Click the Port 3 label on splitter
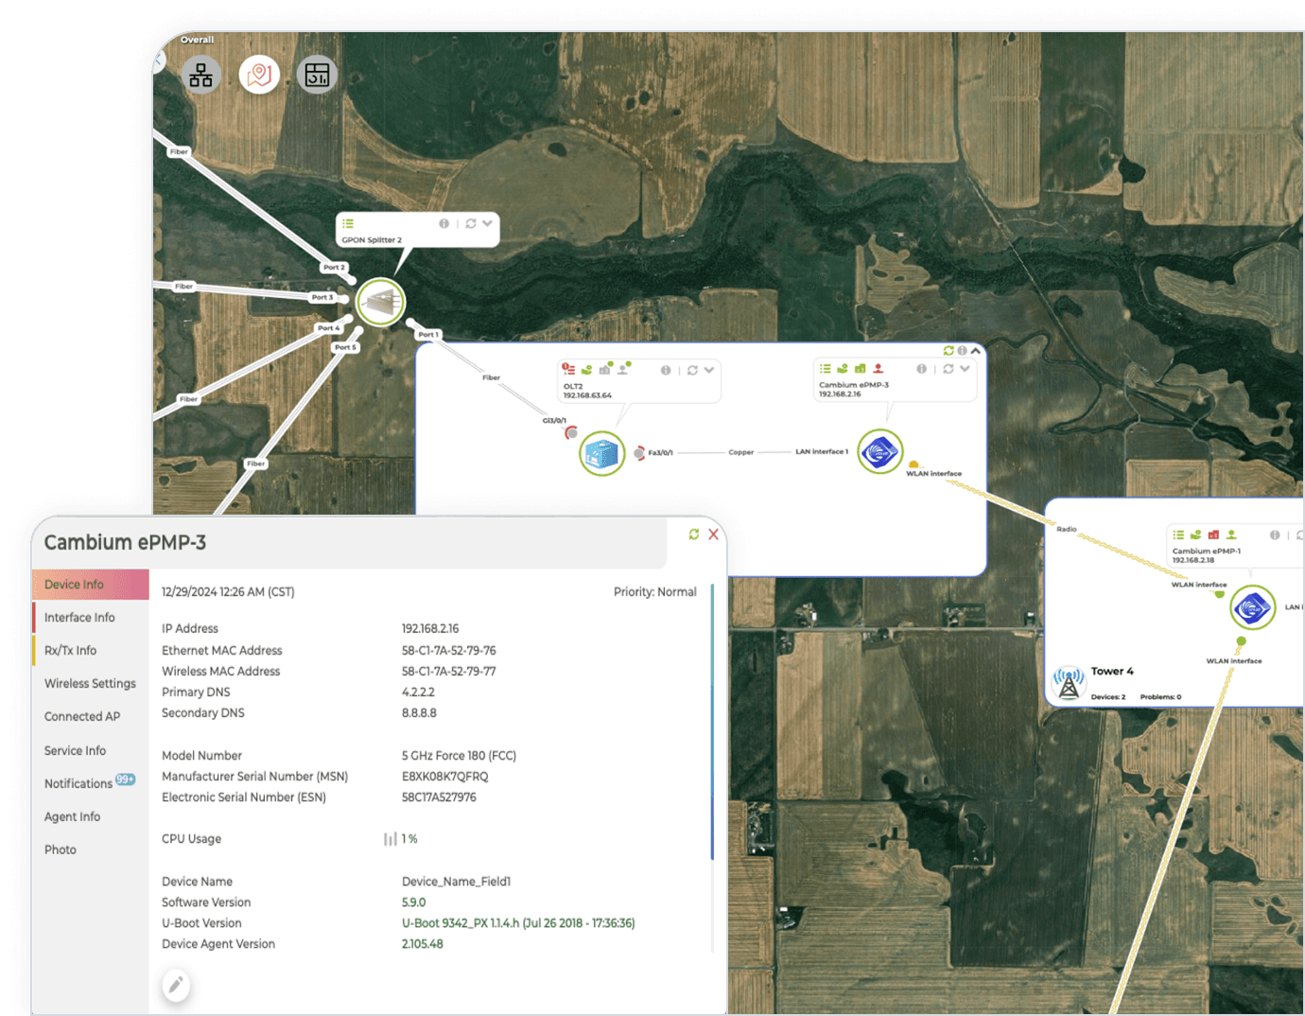Image resolution: width=1305 pixels, height=1016 pixels. pyautogui.click(x=322, y=297)
